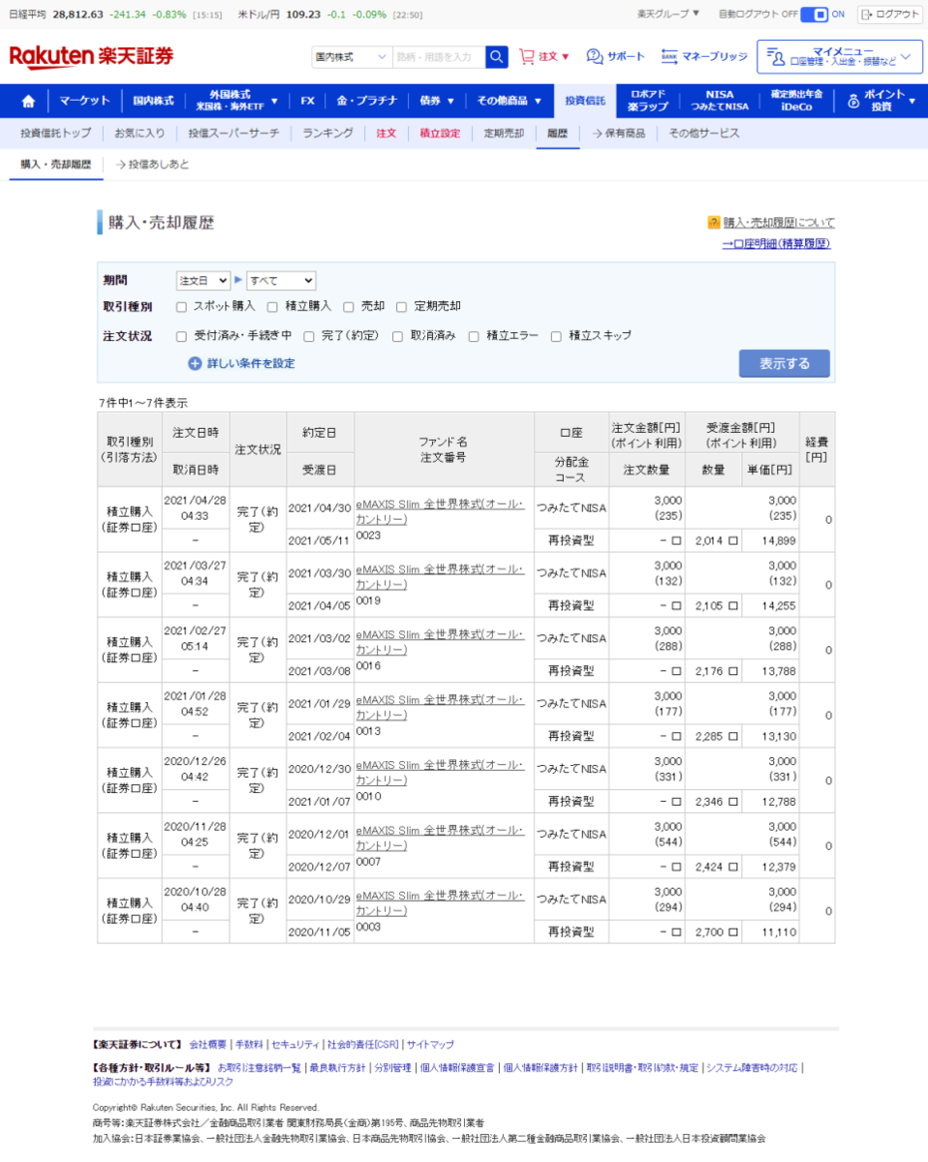Open 定期売却 submenu item
Image resolution: width=928 pixels, height=1162 pixels.
[504, 134]
